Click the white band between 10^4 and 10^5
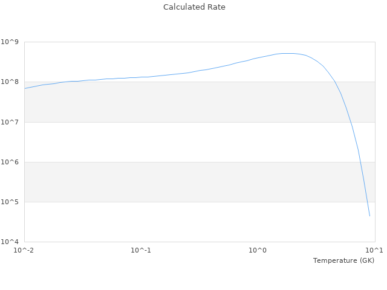The width and height of the screenshot is (387, 290). coord(181,222)
